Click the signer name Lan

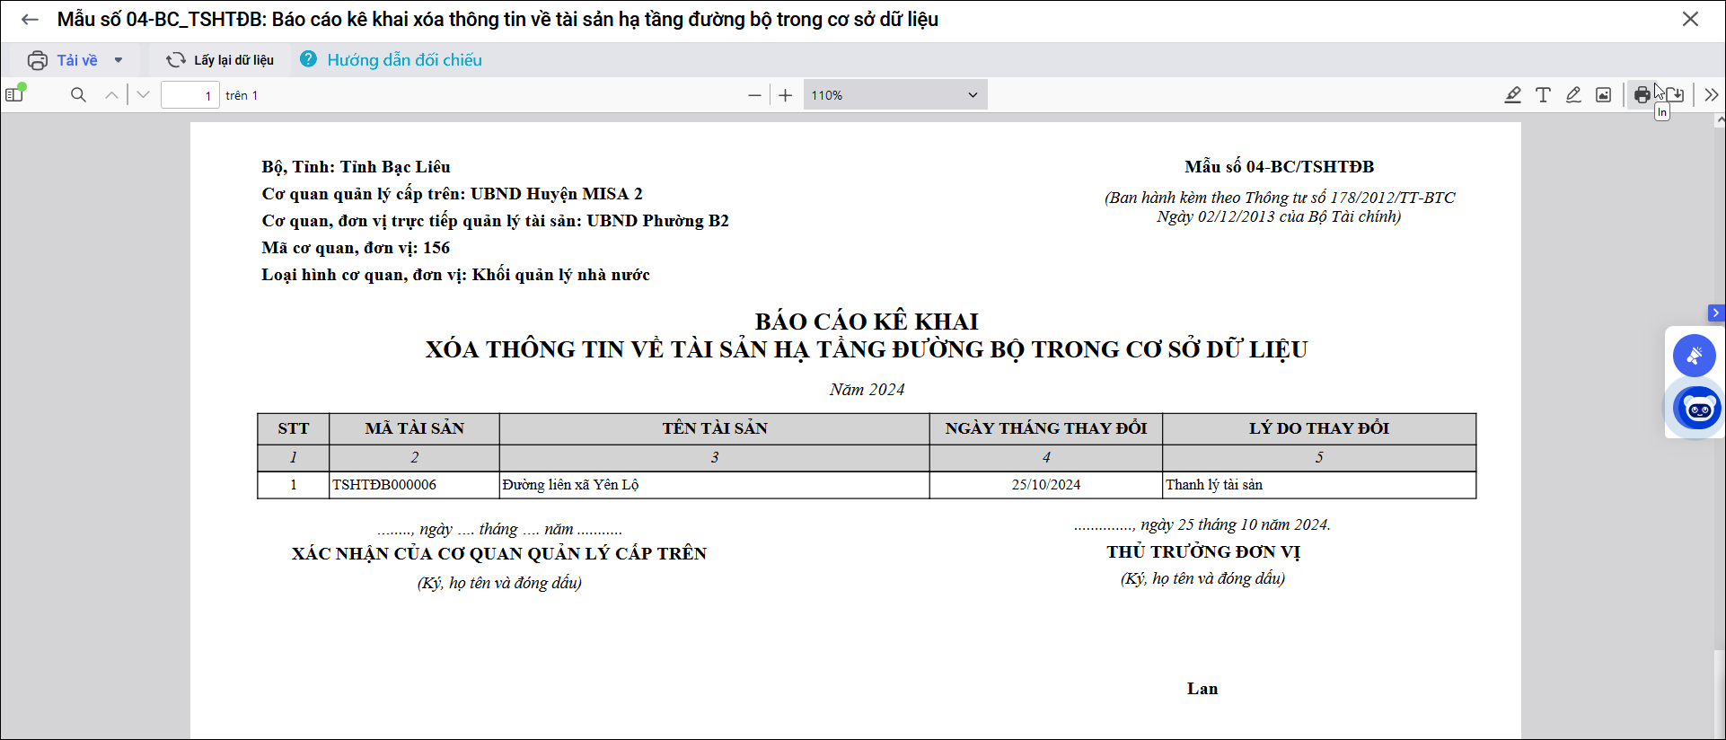(1202, 689)
